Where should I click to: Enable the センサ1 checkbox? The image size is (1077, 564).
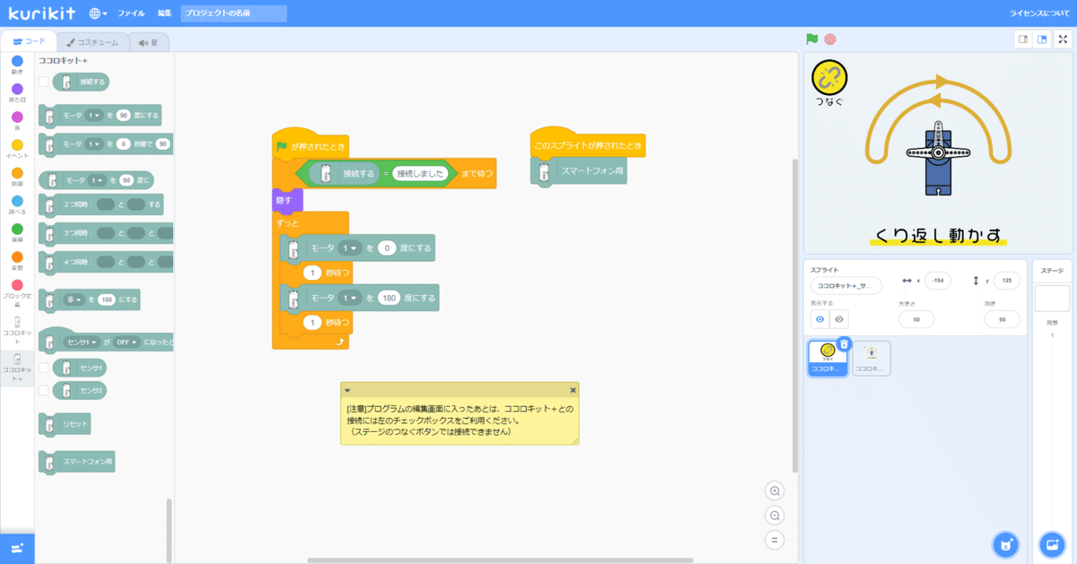tap(43, 368)
